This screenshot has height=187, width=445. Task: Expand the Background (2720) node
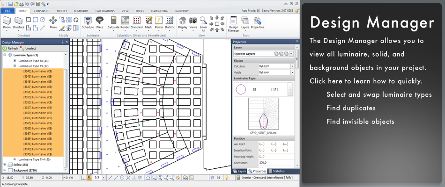pyautogui.click(x=5, y=170)
